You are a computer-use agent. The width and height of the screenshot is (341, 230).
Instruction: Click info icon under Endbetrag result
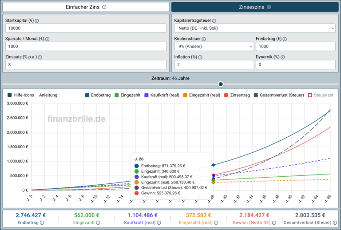[42, 223]
